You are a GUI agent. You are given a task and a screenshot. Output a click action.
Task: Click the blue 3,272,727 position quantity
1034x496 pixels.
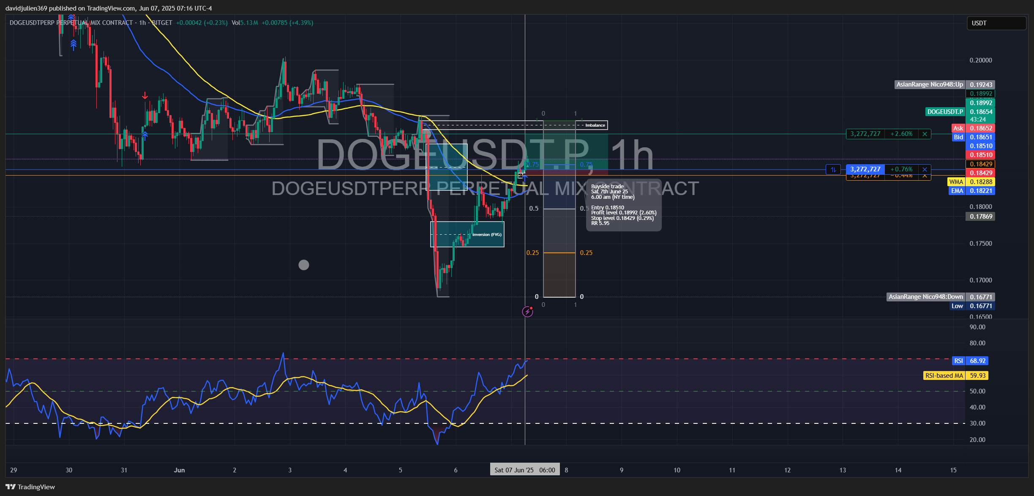[865, 170]
